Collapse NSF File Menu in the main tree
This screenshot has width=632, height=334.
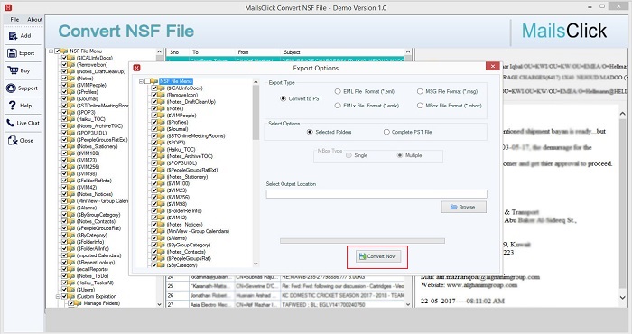pyautogui.click(x=51, y=51)
